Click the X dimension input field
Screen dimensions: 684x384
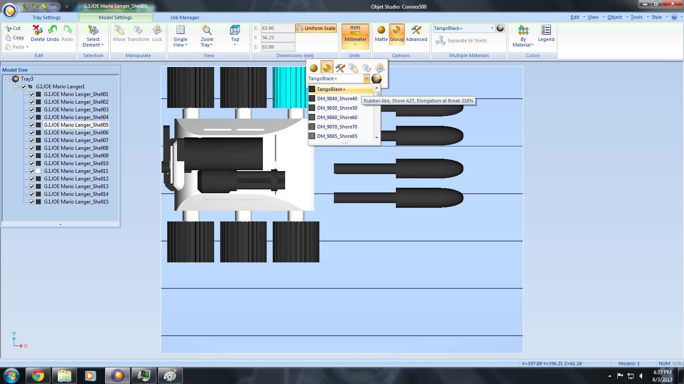278,28
